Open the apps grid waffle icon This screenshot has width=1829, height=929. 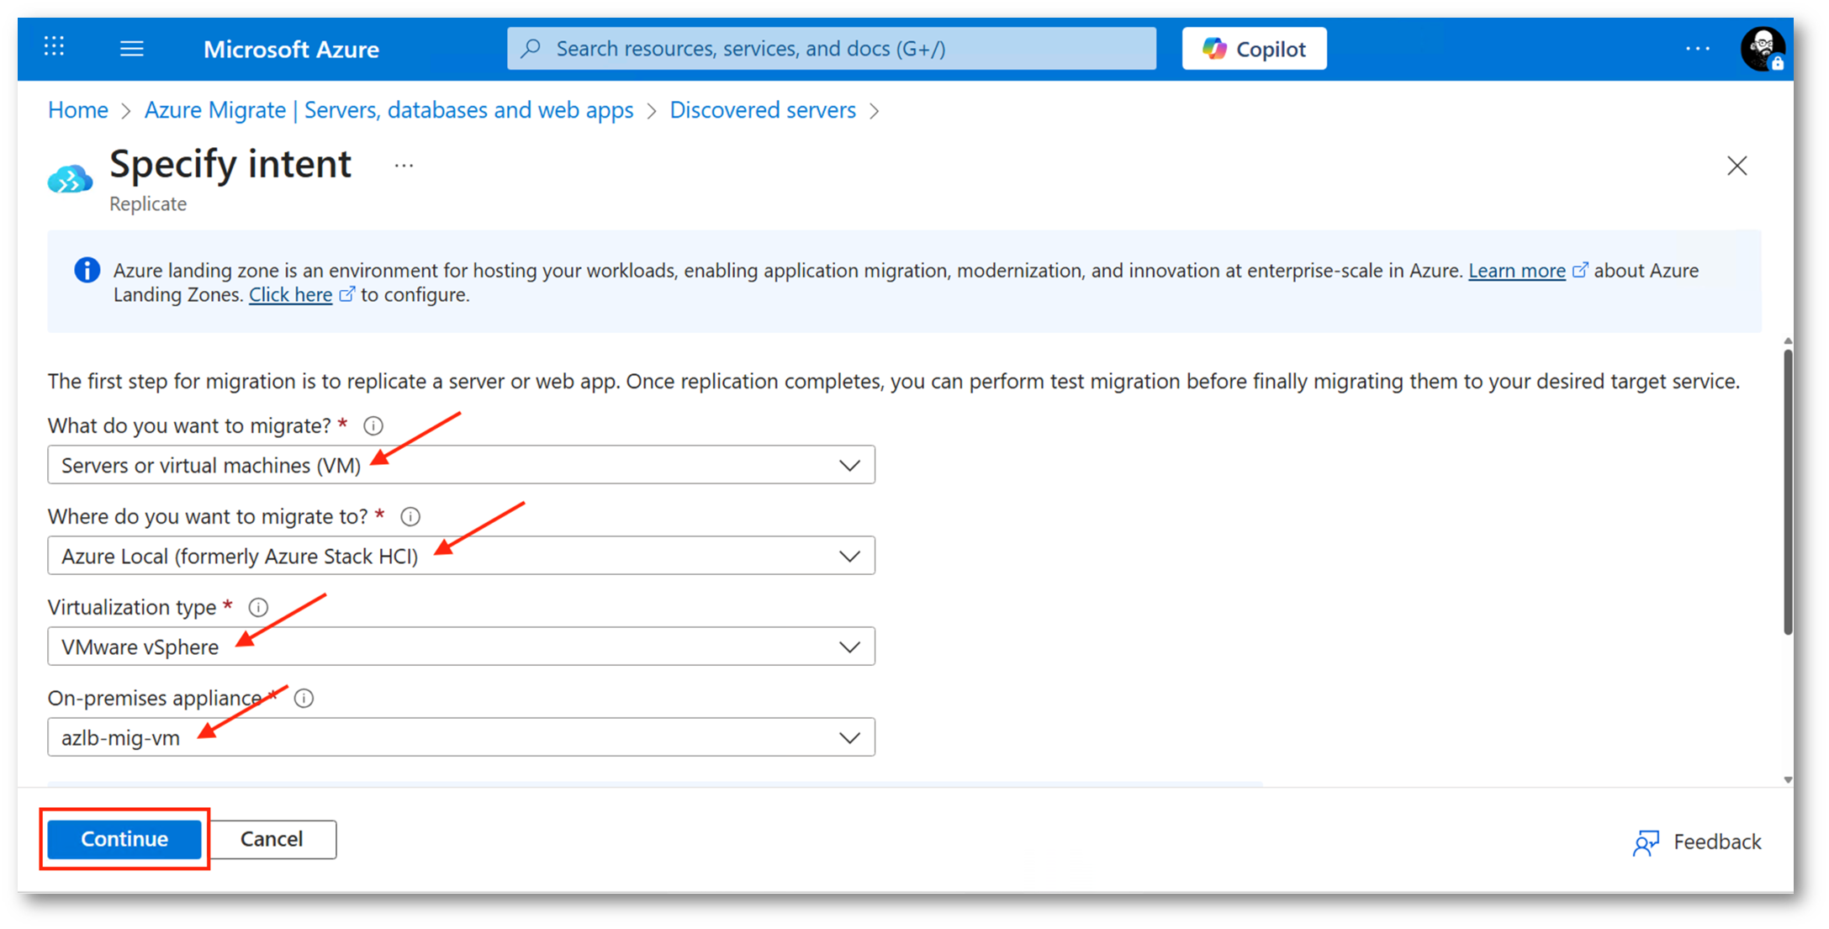tap(55, 47)
